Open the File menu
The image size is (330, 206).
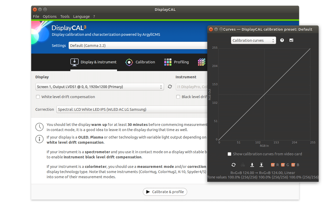(x=36, y=16)
